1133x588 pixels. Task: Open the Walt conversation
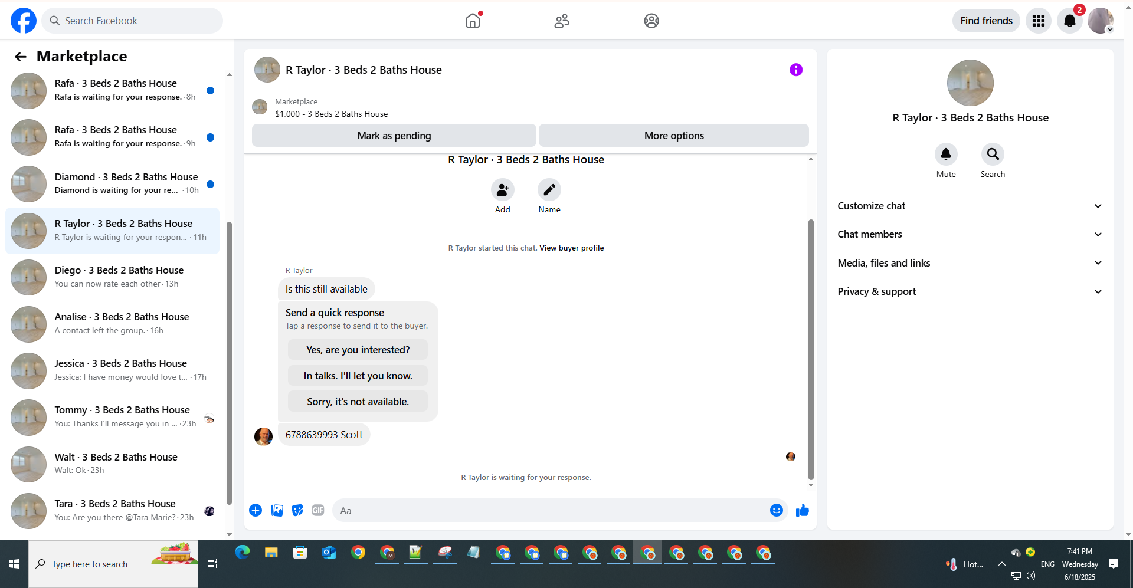pos(112,464)
